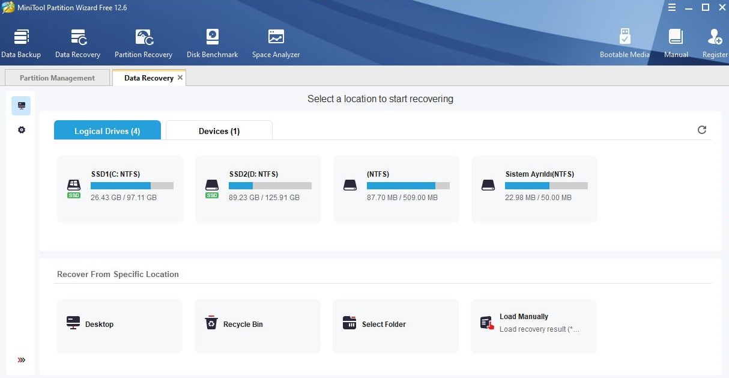Expand the sidebar with the red double arrows

pos(22,360)
